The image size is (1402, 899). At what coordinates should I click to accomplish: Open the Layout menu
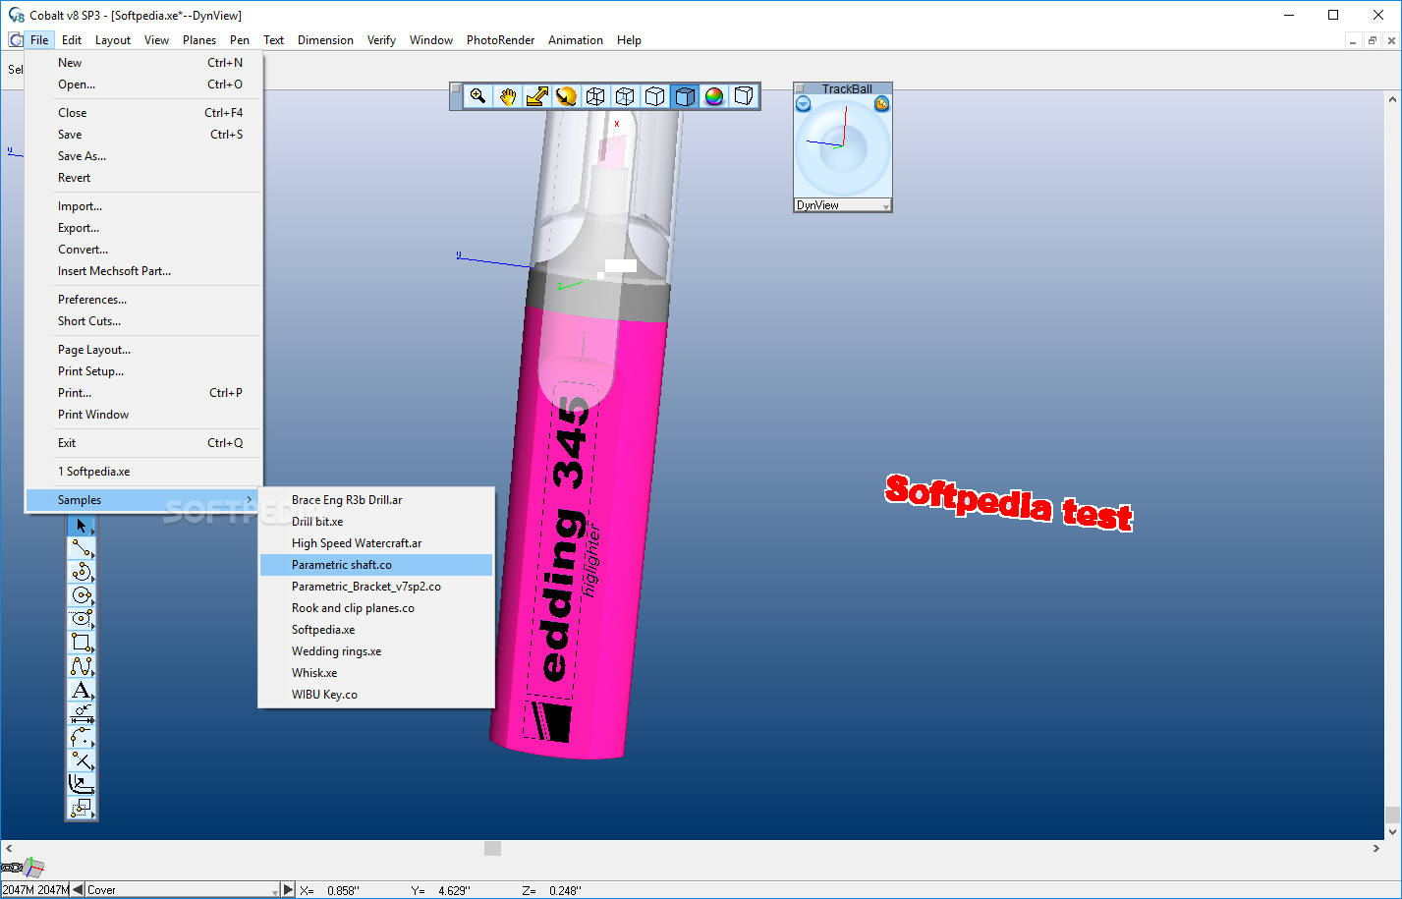[113, 40]
